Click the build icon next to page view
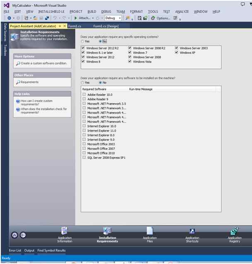Image resolution: width=252 pixels, height=264 pixels. point(145,18)
